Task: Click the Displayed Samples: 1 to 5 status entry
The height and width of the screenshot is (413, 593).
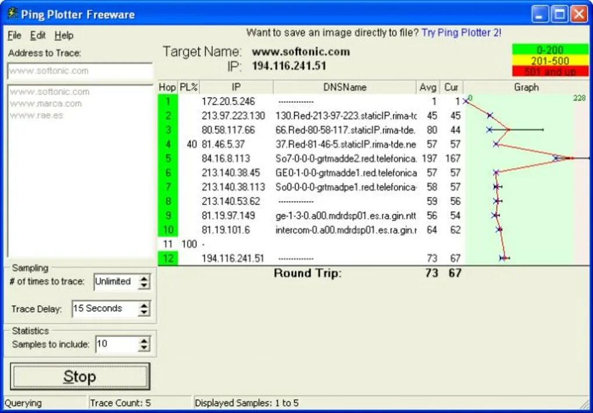Action: click(247, 403)
